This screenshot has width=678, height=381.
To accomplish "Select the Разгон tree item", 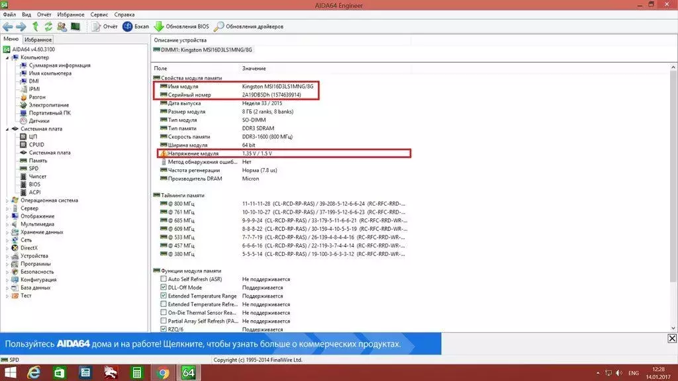I will click(37, 97).
